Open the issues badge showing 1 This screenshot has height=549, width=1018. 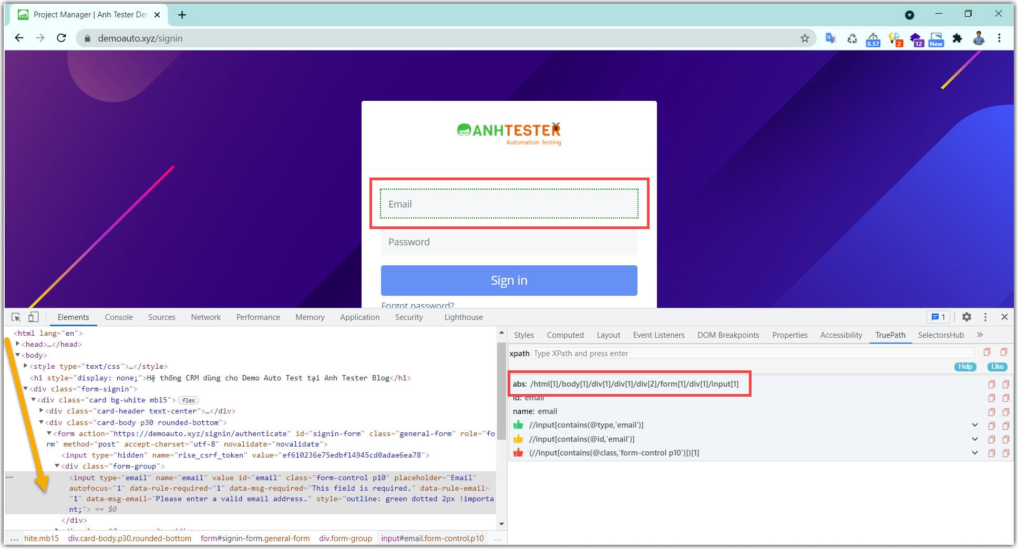(938, 317)
